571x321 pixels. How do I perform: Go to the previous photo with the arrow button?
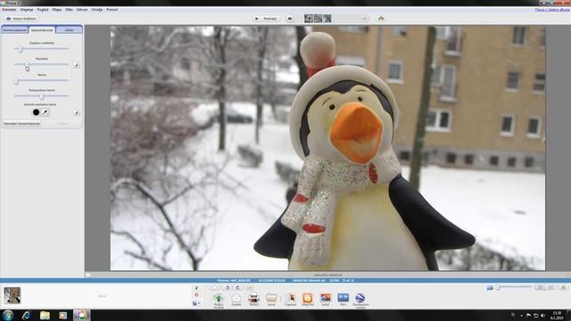[x=290, y=18]
